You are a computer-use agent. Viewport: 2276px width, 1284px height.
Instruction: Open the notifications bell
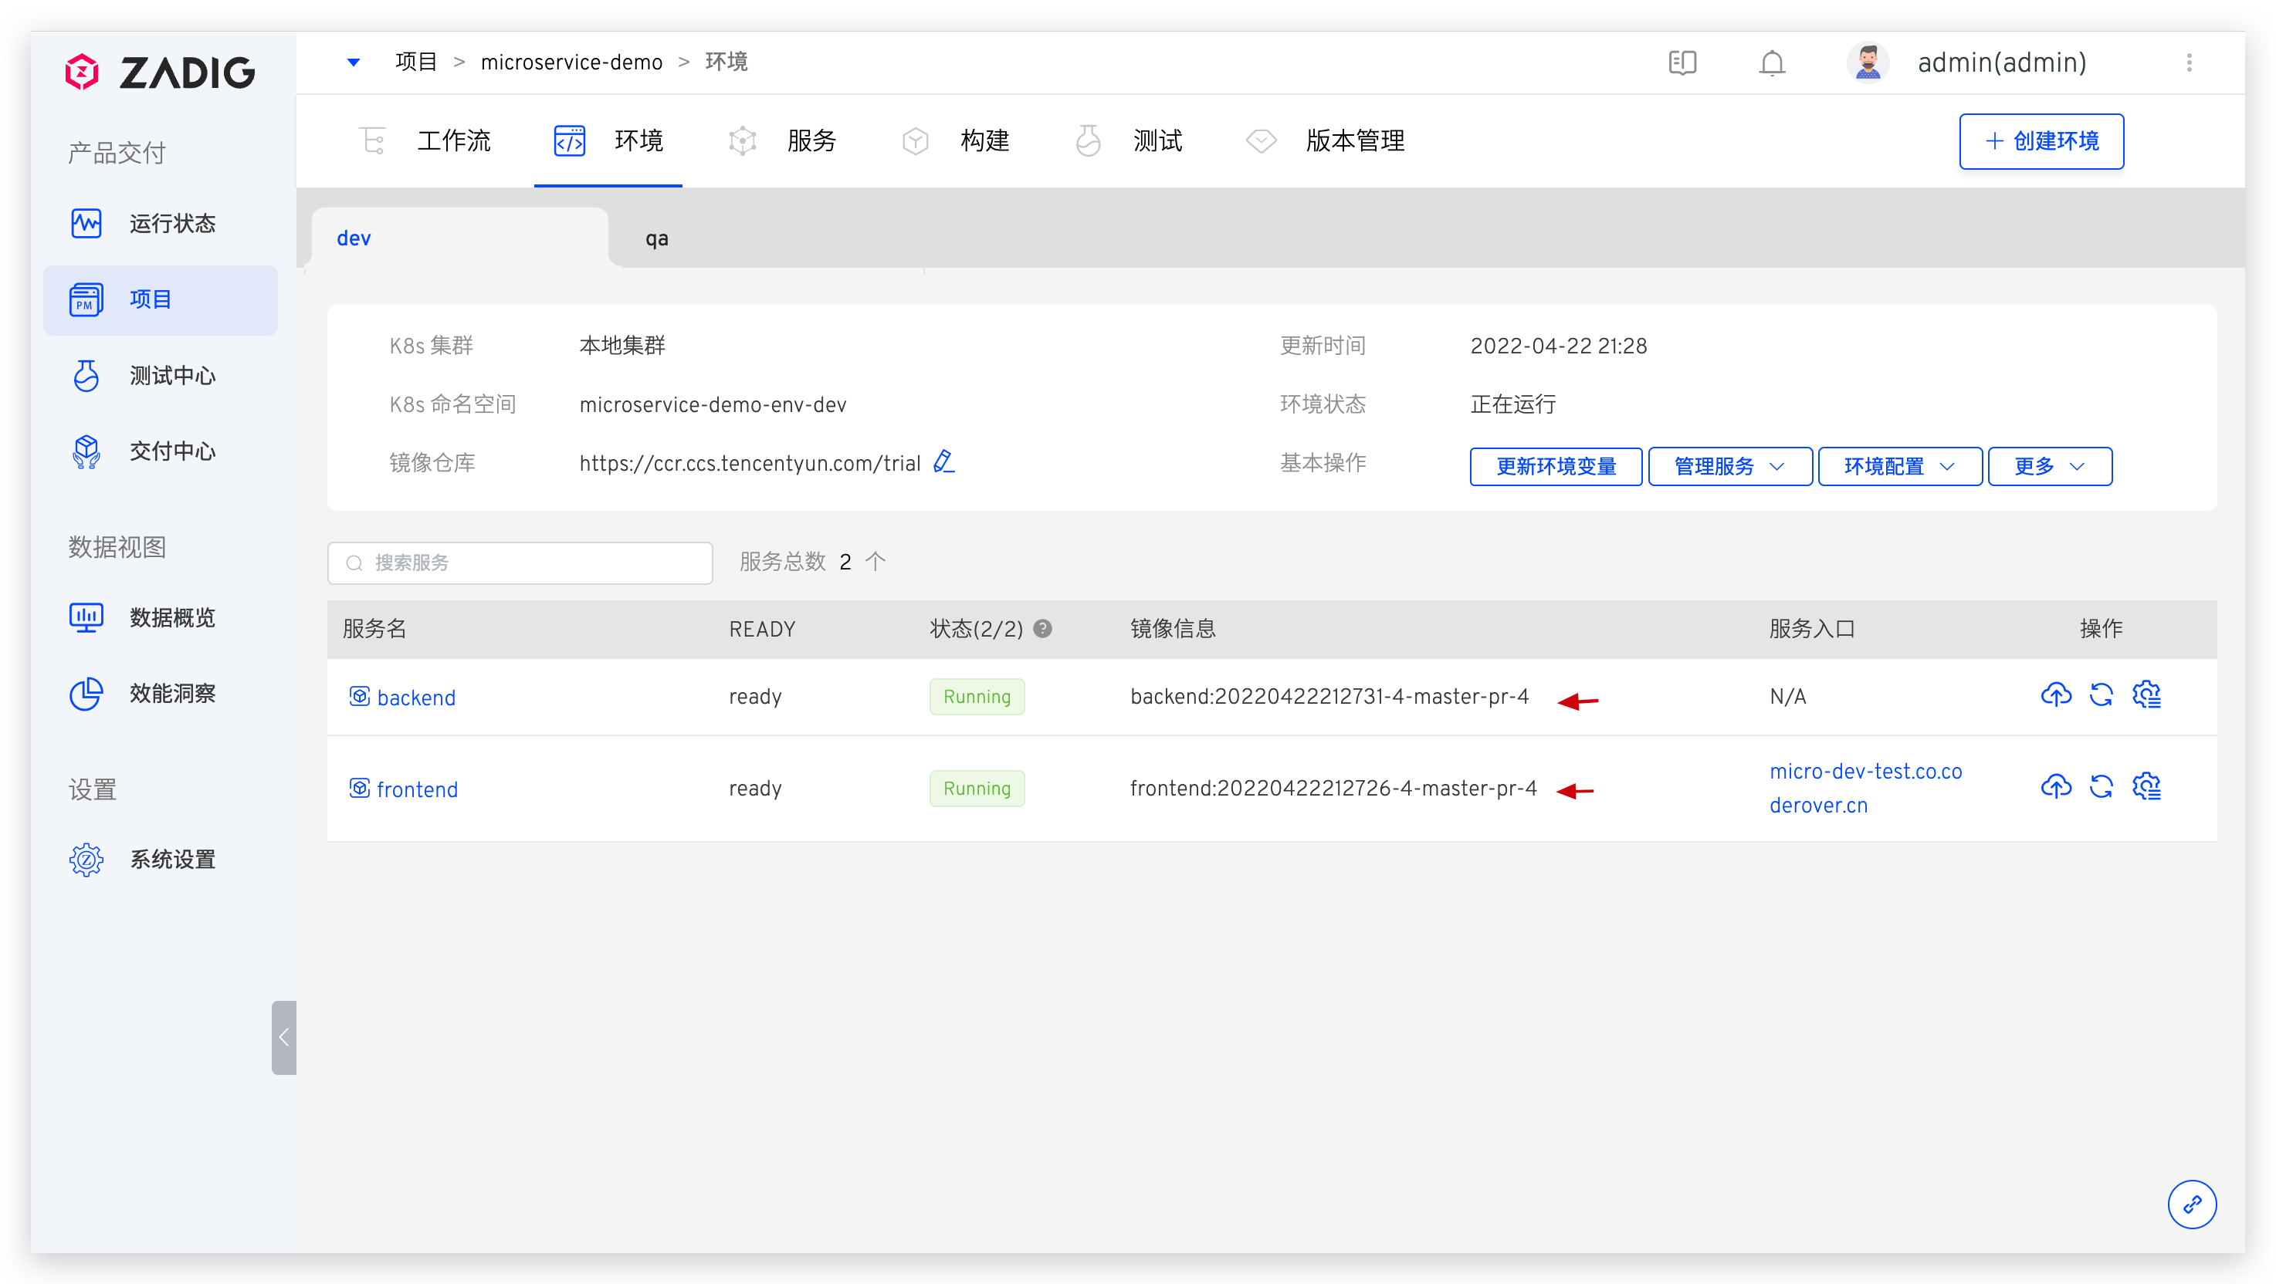(x=1773, y=63)
